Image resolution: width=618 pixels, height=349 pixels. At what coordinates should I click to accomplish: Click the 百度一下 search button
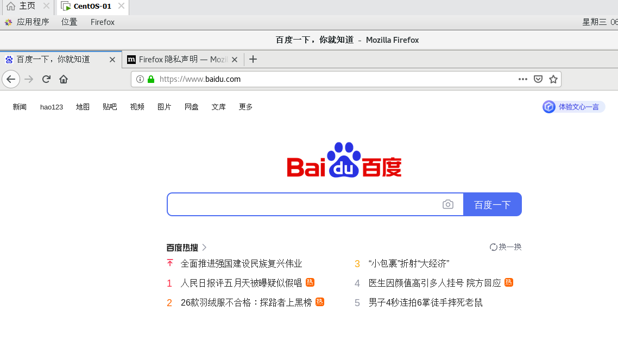492,204
